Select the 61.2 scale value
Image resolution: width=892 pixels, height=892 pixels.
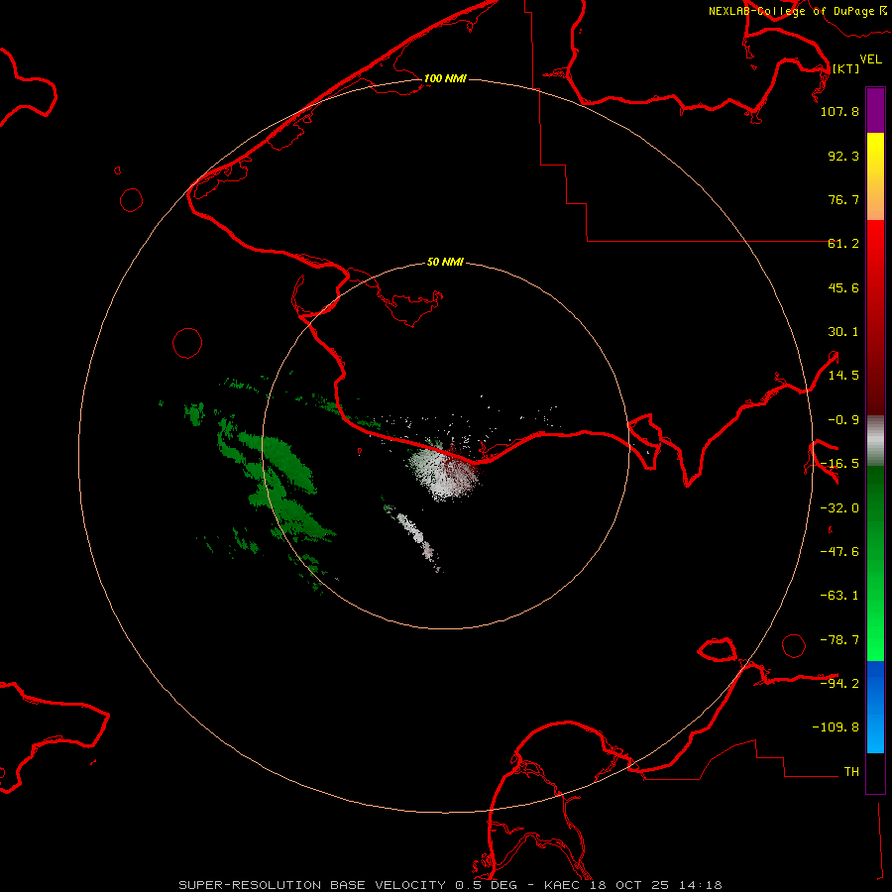(x=843, y=244)
